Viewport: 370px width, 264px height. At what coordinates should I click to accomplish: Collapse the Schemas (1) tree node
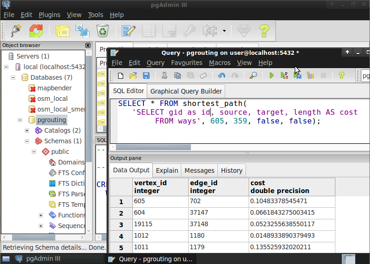tap(27, 141)
